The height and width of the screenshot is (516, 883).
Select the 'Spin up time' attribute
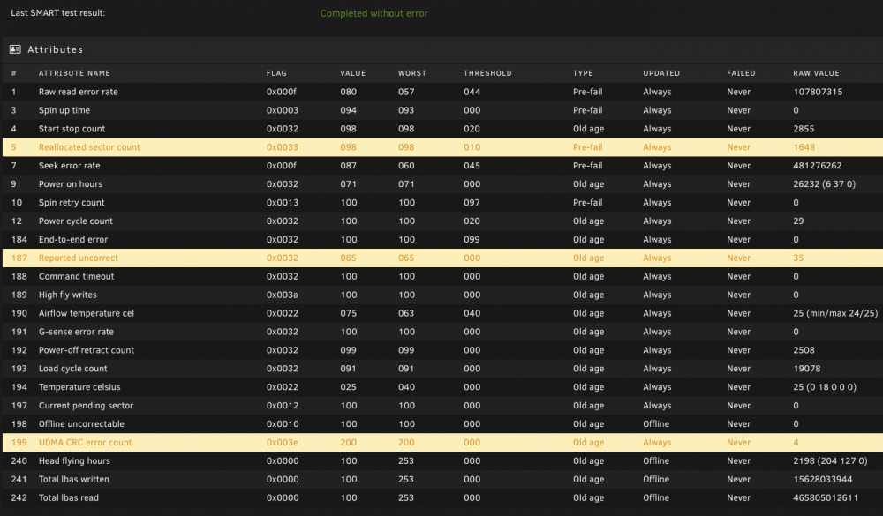[64, 110]
